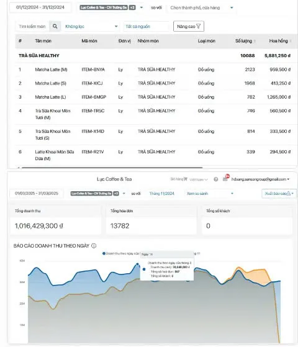Screen dimensions: 298x347
Task: Click the magnifier search icon beside Tìm kiếm món
Action: (55, 26)
